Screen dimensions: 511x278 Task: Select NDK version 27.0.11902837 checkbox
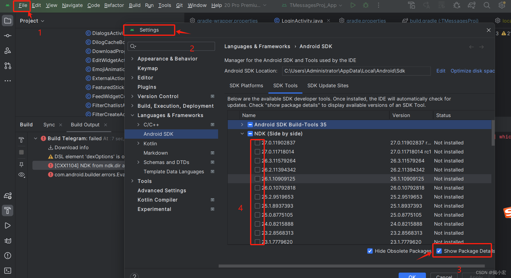[x=257, y=143]
